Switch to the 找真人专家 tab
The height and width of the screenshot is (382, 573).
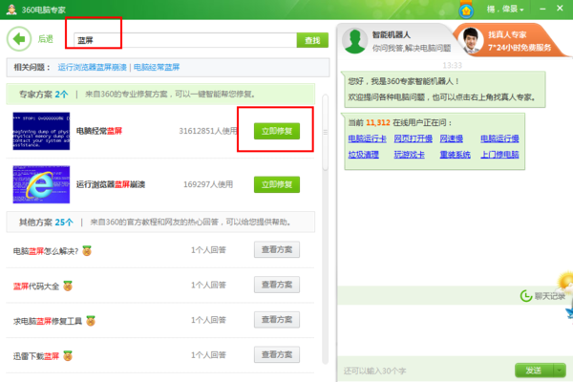point(510,41)
